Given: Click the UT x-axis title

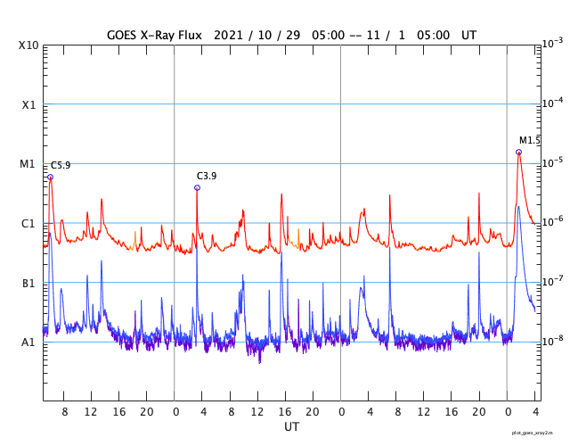Looking at the screenshot, I should pos(291,426).
